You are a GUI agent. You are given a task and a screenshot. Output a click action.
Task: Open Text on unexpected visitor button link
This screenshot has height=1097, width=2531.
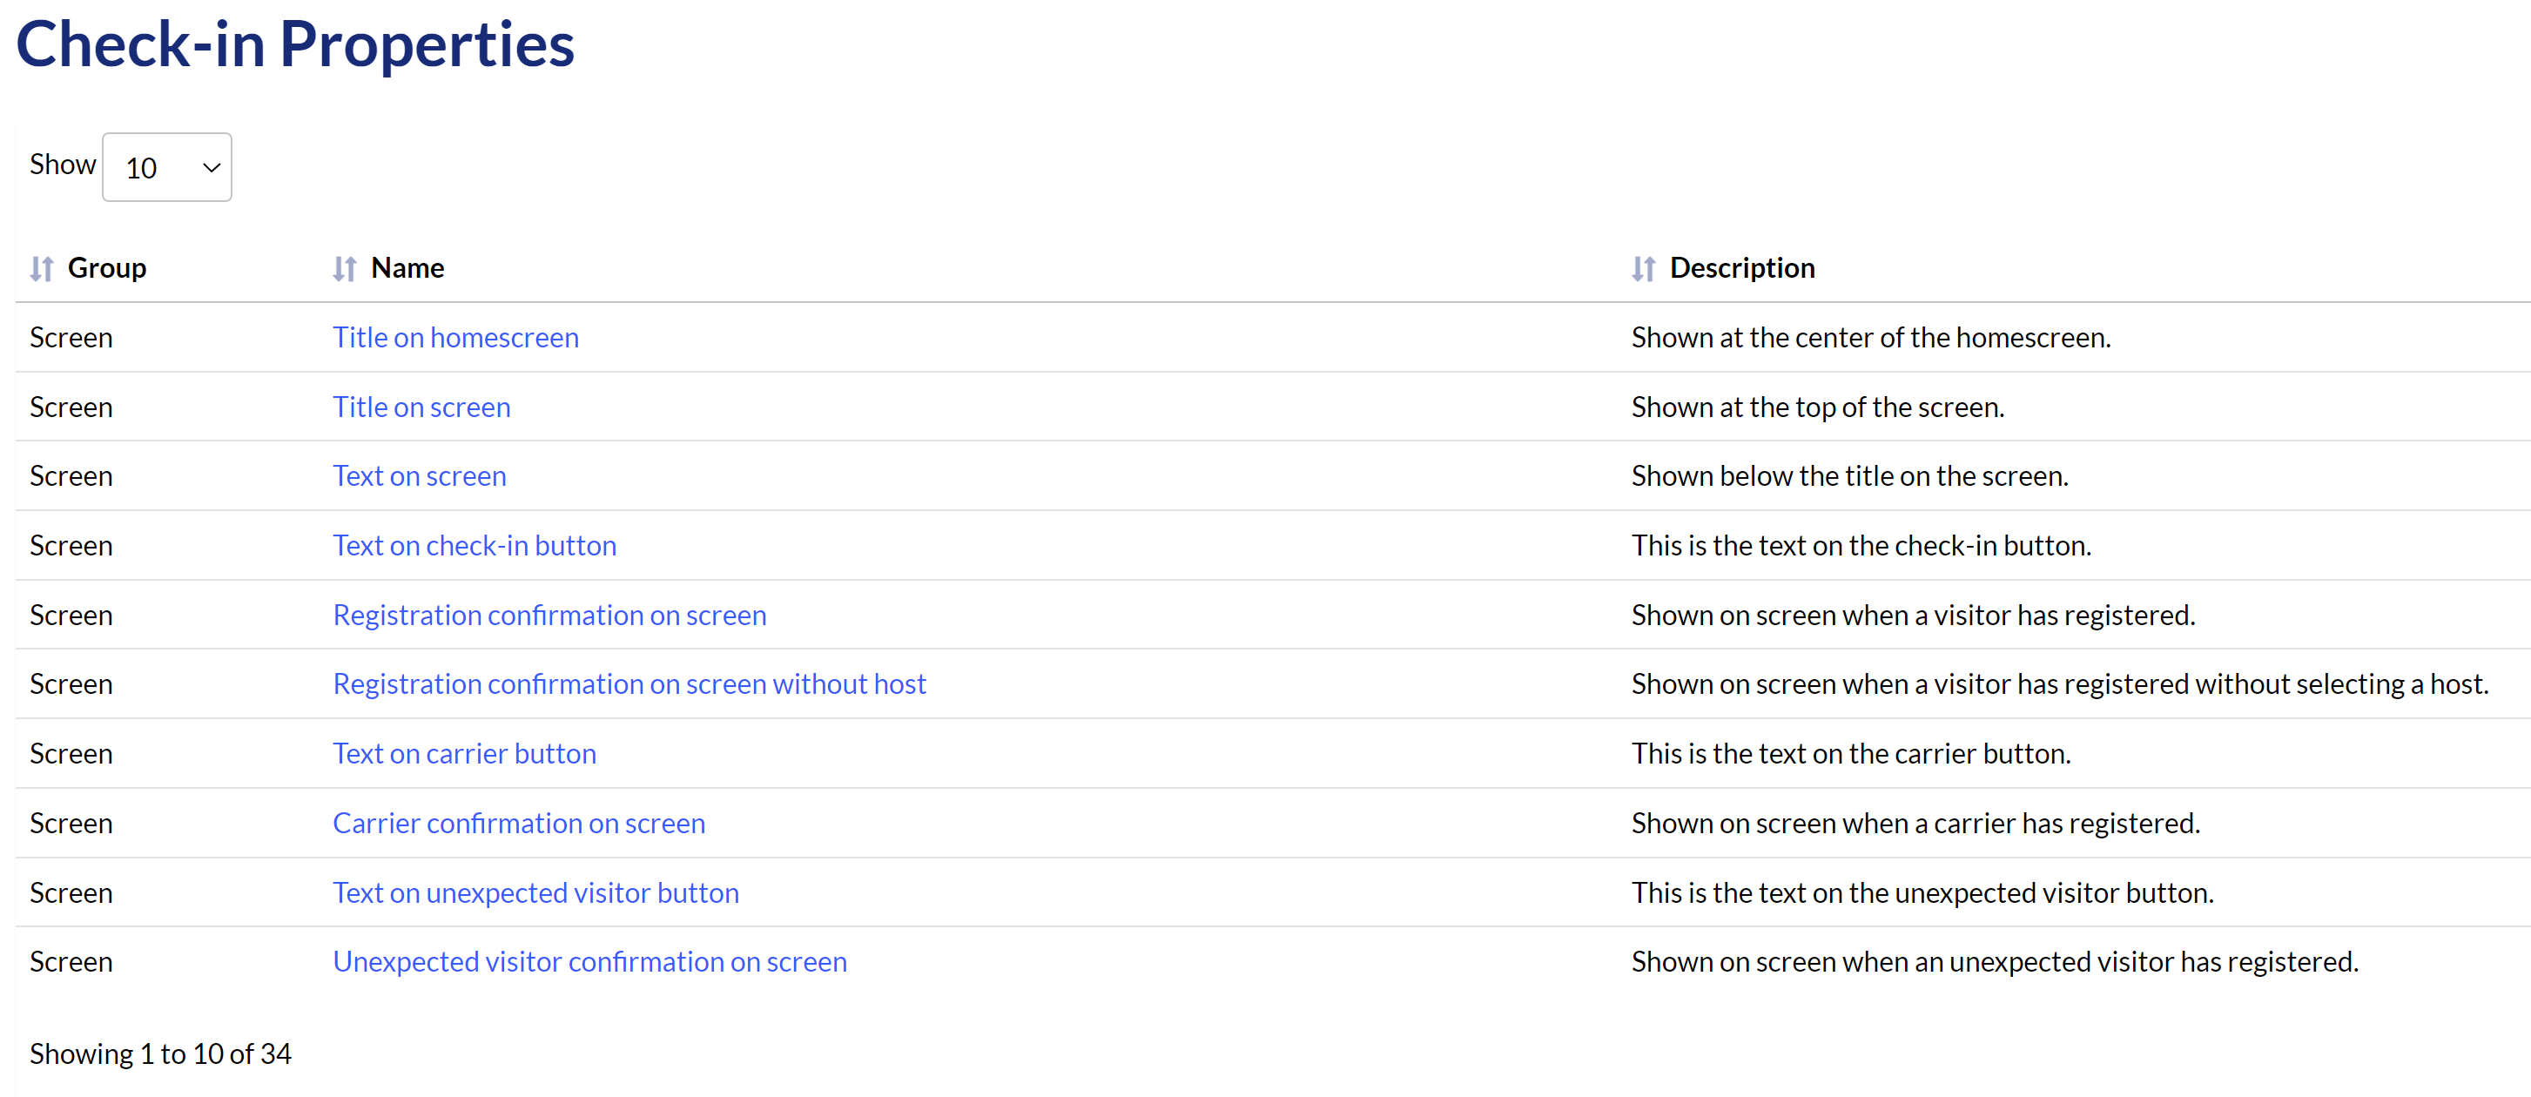point(535,893)
